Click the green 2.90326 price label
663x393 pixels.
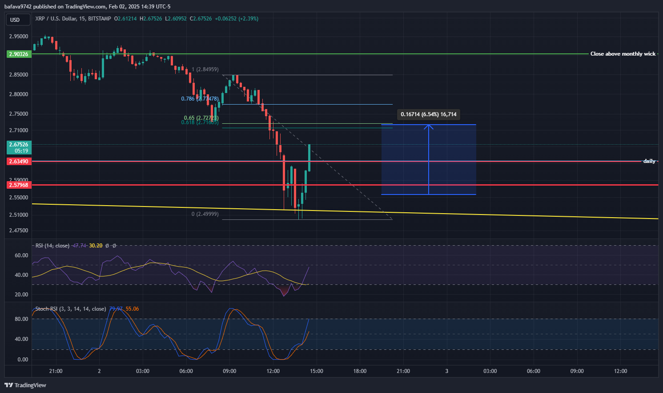(x=19, y=54)
